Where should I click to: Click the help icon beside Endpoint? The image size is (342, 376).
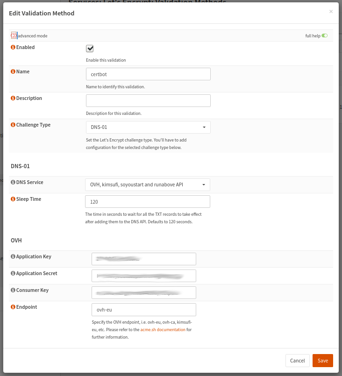[13, 307]
